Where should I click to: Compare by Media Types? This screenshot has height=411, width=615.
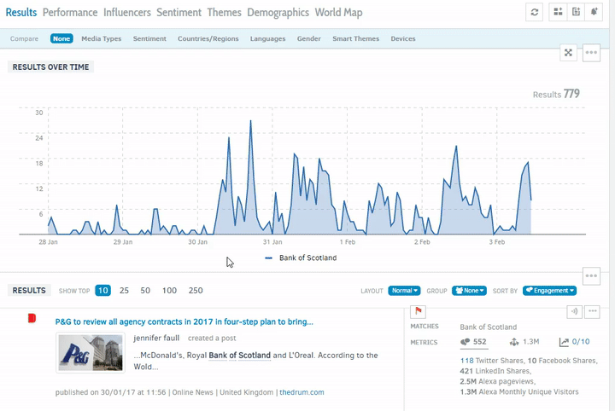102,38
